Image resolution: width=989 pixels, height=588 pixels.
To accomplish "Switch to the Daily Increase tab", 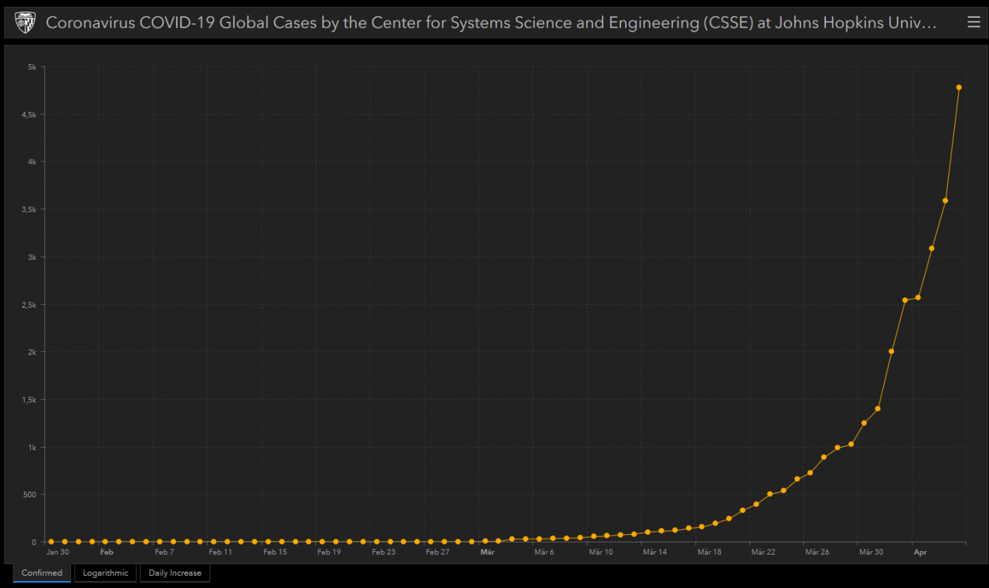I will pos(175,573).
